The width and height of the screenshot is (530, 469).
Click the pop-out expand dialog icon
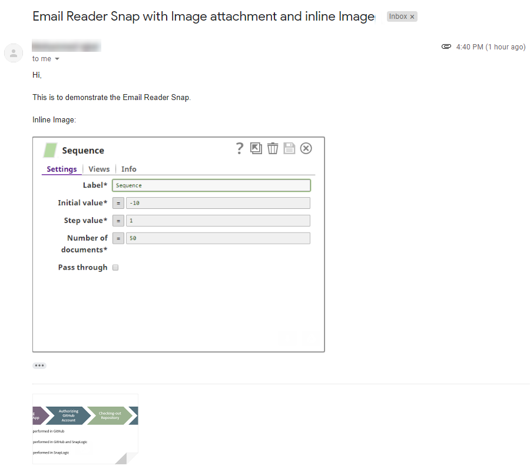coord(256,148)
